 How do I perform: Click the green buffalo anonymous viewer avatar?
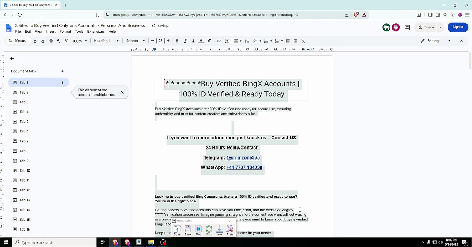click(386, 27)
